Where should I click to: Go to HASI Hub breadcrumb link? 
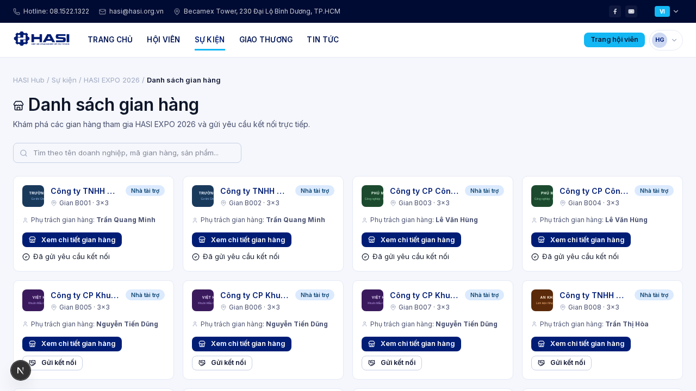[29, 80]
